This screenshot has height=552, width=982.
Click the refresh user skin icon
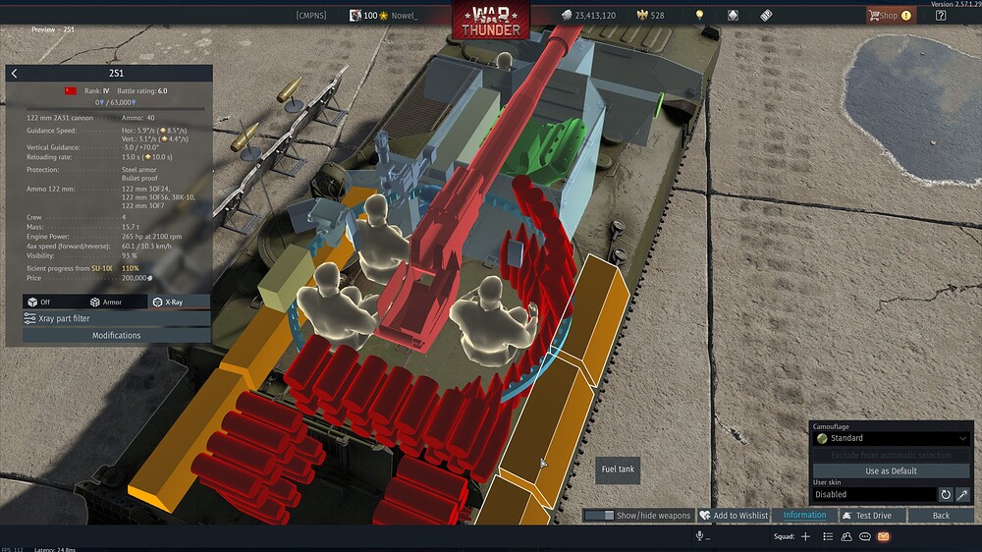coord(946,494)
